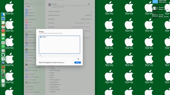Open Internet Accounts in Settings sidebar
170x95 pixels.
[32, 77]
